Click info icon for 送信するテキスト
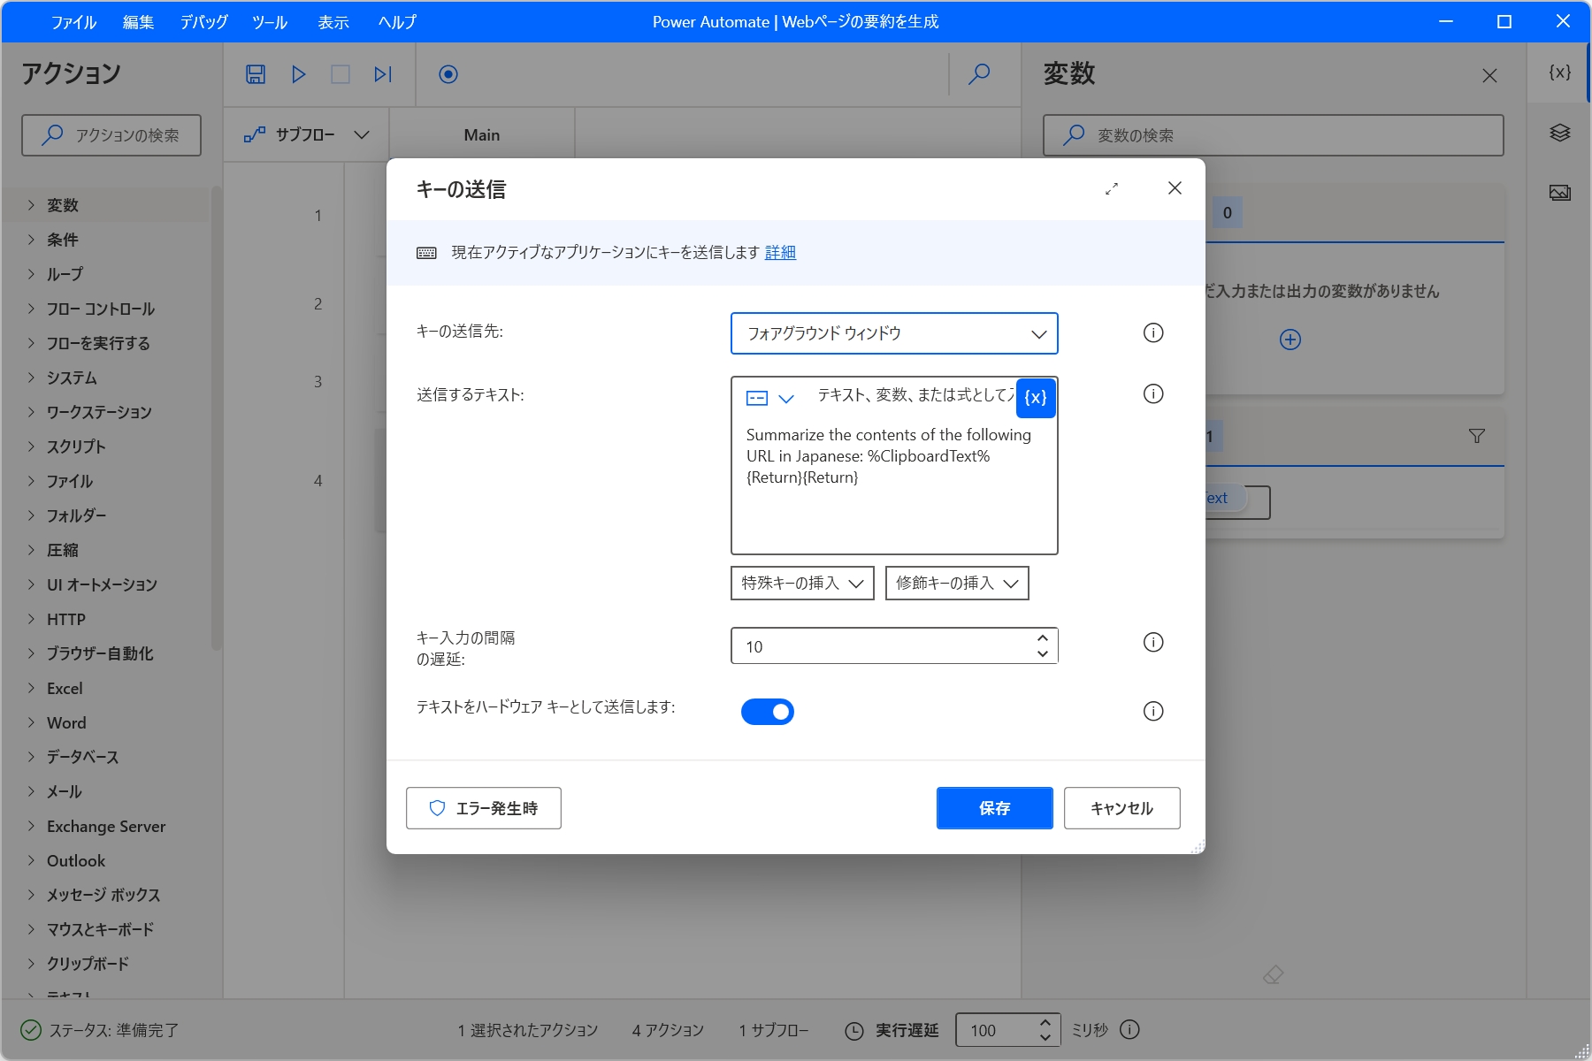The height and width of the screenshot is (1061, 1592). [x=1153, y=393]
